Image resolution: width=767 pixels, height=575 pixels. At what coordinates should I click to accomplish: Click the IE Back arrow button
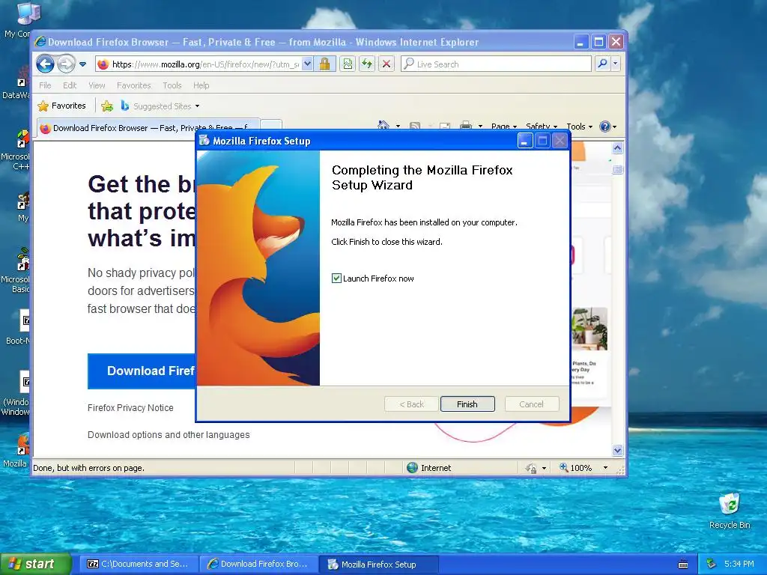[x=45, y=64]
